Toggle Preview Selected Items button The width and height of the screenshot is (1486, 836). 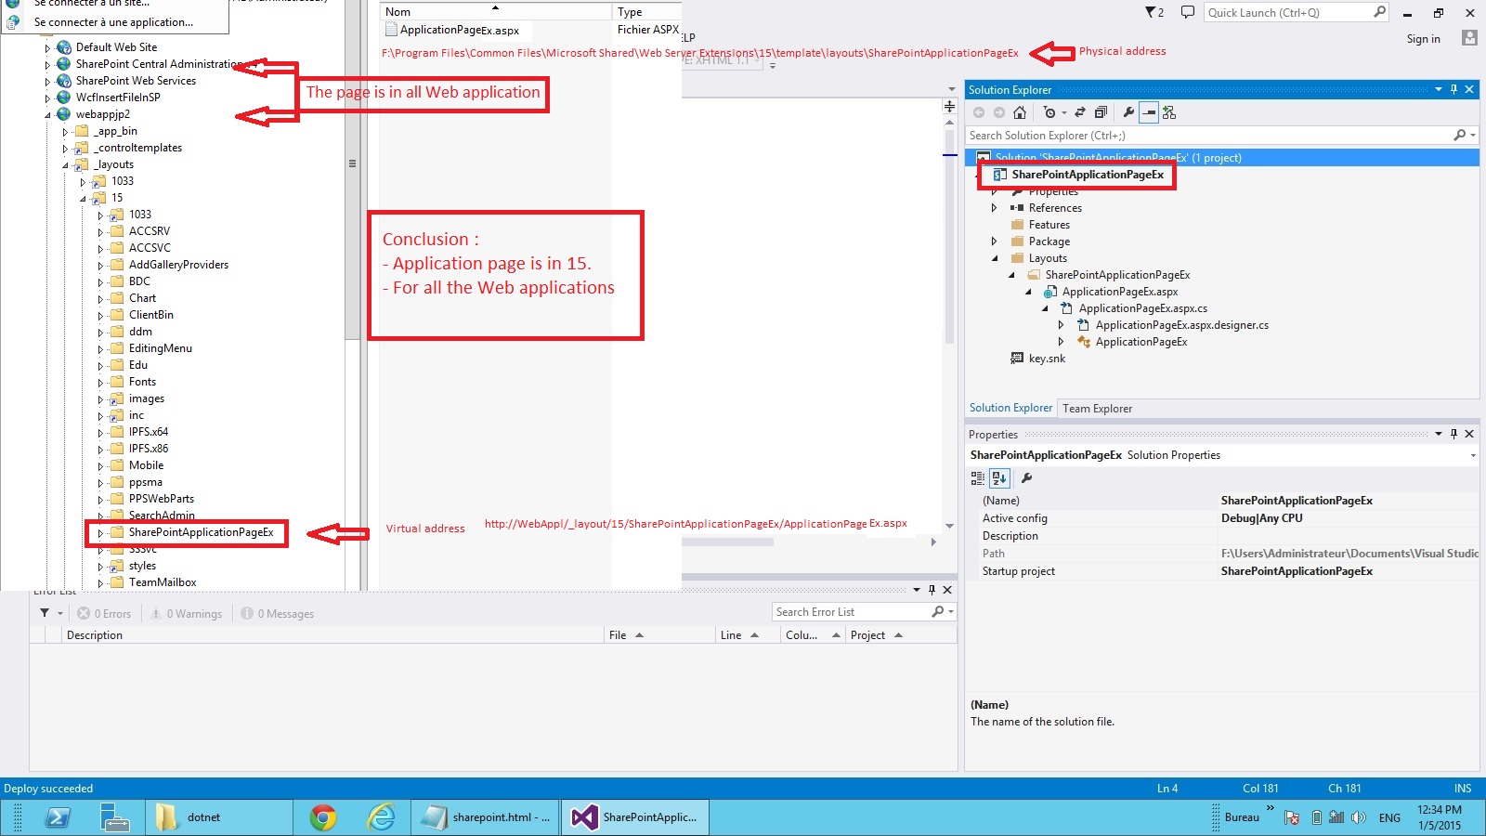coord(1149,112)
